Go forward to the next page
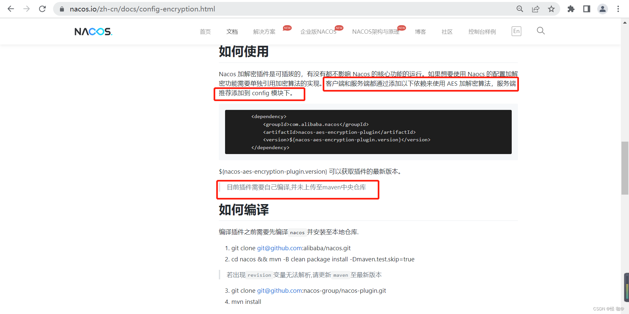 tap(27, 9)
